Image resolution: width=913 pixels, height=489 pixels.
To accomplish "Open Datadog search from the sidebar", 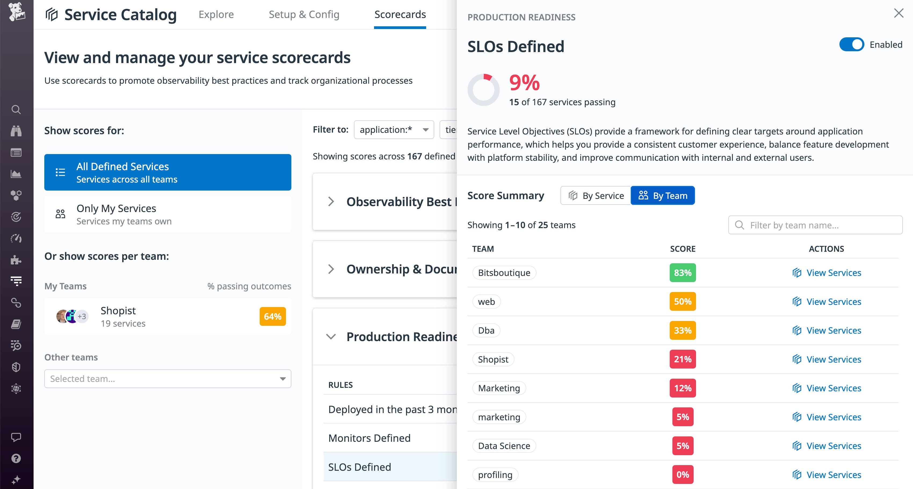I will [16, 110].
